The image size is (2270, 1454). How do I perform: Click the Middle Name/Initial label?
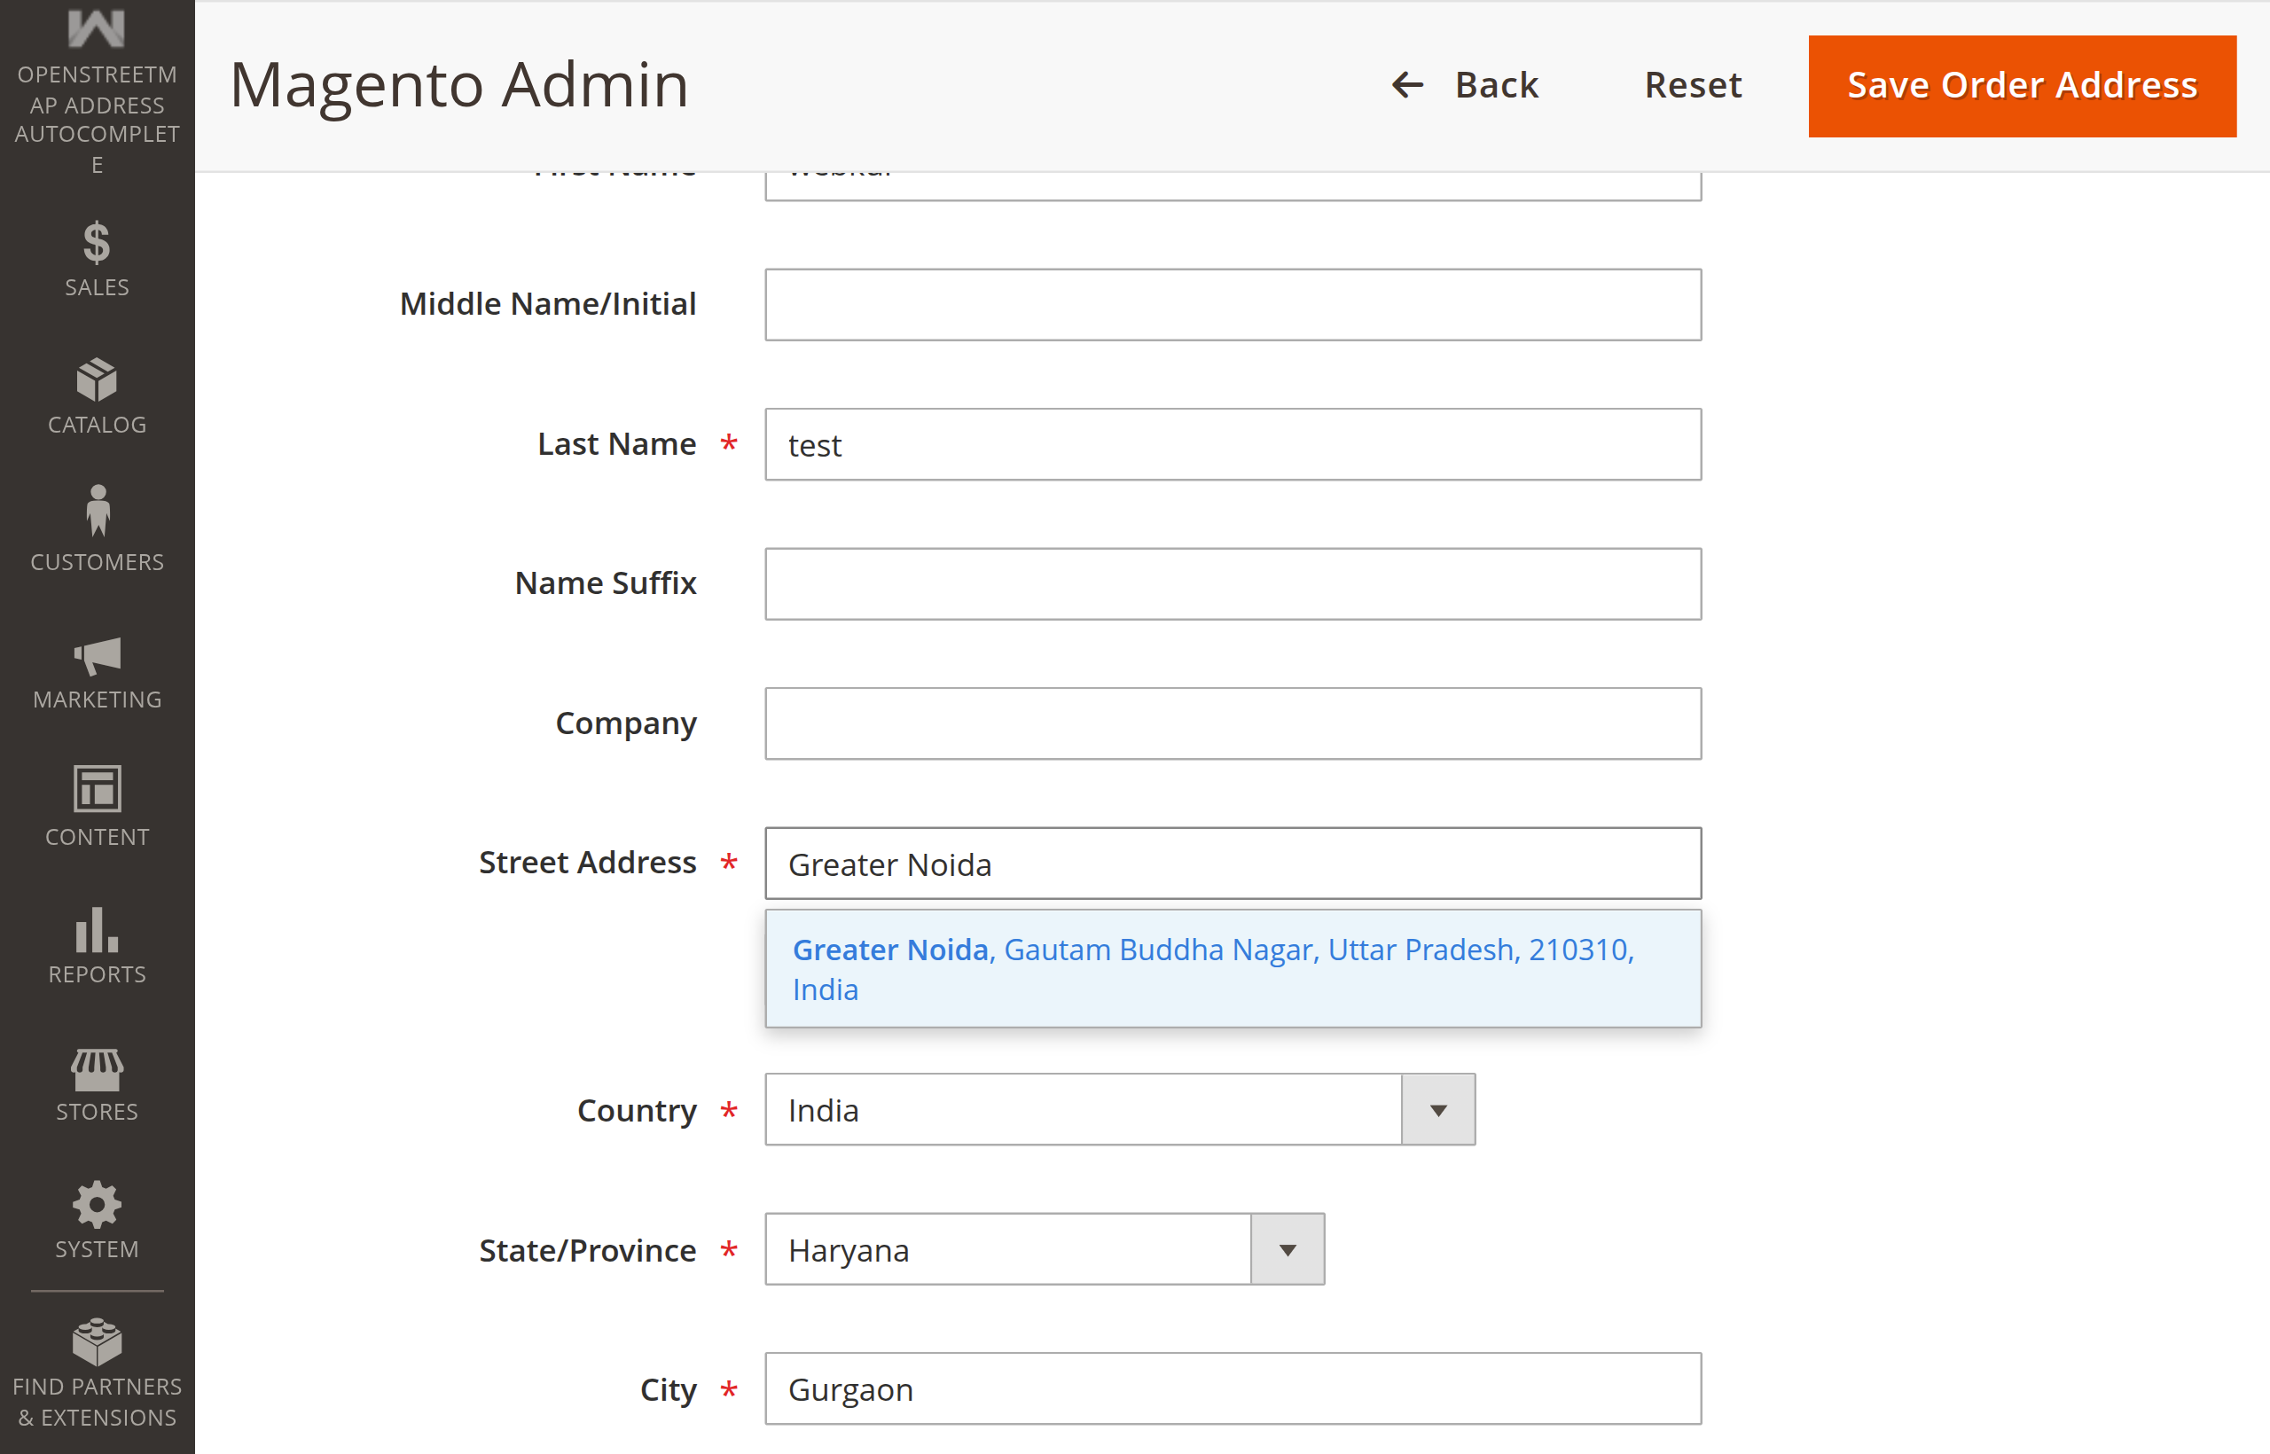[x=548, y=304]
